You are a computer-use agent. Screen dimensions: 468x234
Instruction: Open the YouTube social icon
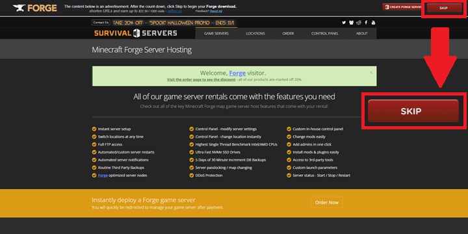click(373, 22)
